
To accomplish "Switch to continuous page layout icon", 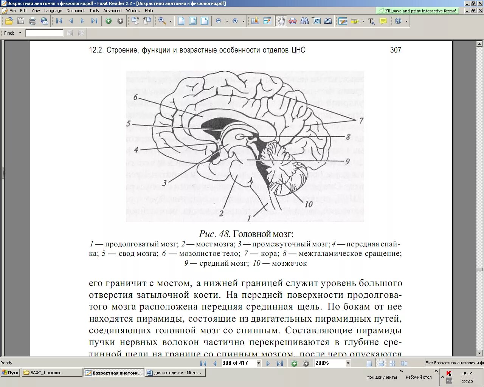I will coord(381,363).
